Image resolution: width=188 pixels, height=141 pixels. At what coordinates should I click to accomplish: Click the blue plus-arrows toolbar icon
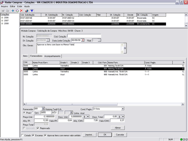(13, 10)
